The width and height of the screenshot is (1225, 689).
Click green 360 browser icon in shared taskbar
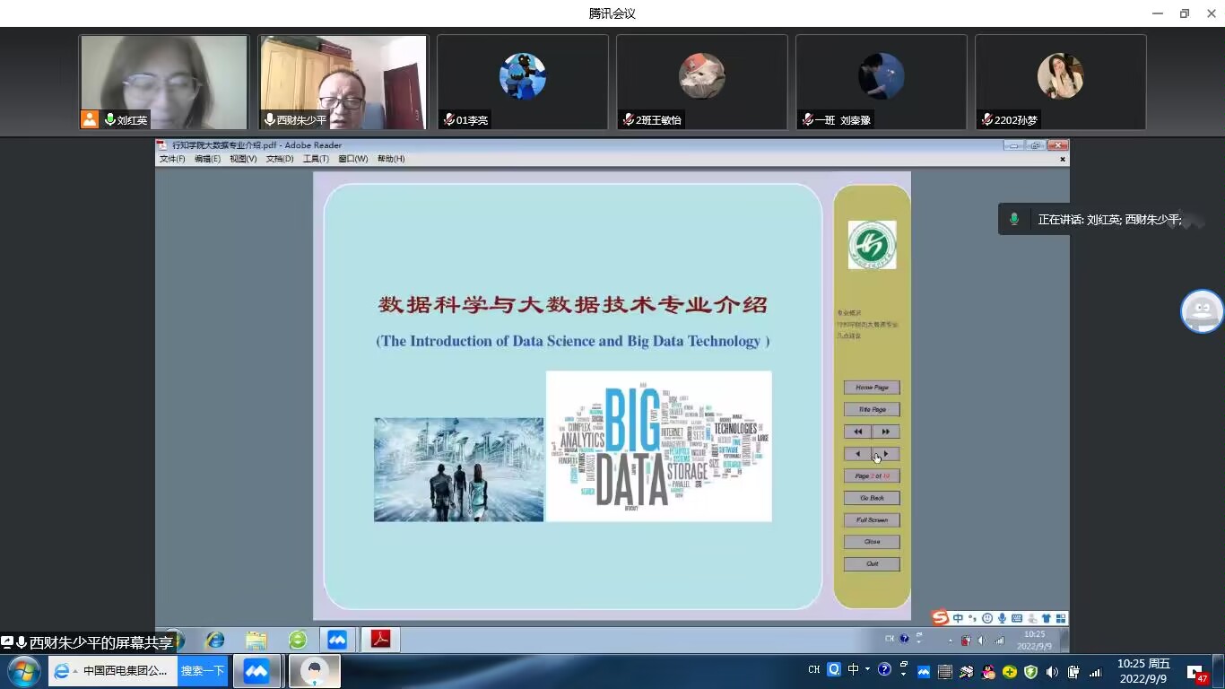(298, 640)
